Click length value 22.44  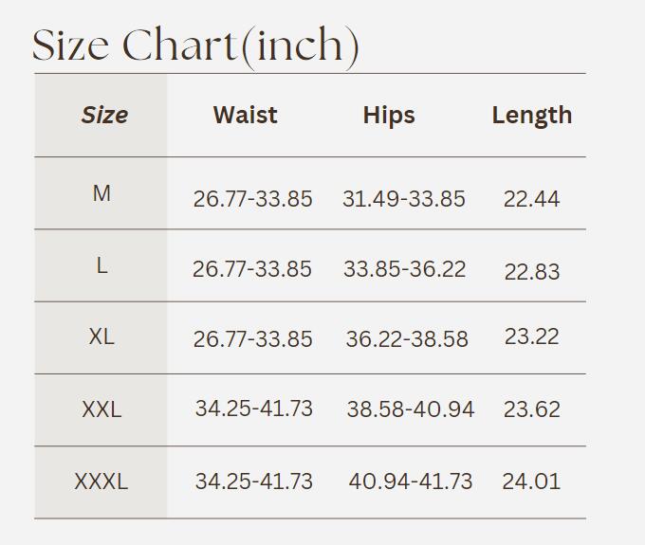[x=531, y=199]
